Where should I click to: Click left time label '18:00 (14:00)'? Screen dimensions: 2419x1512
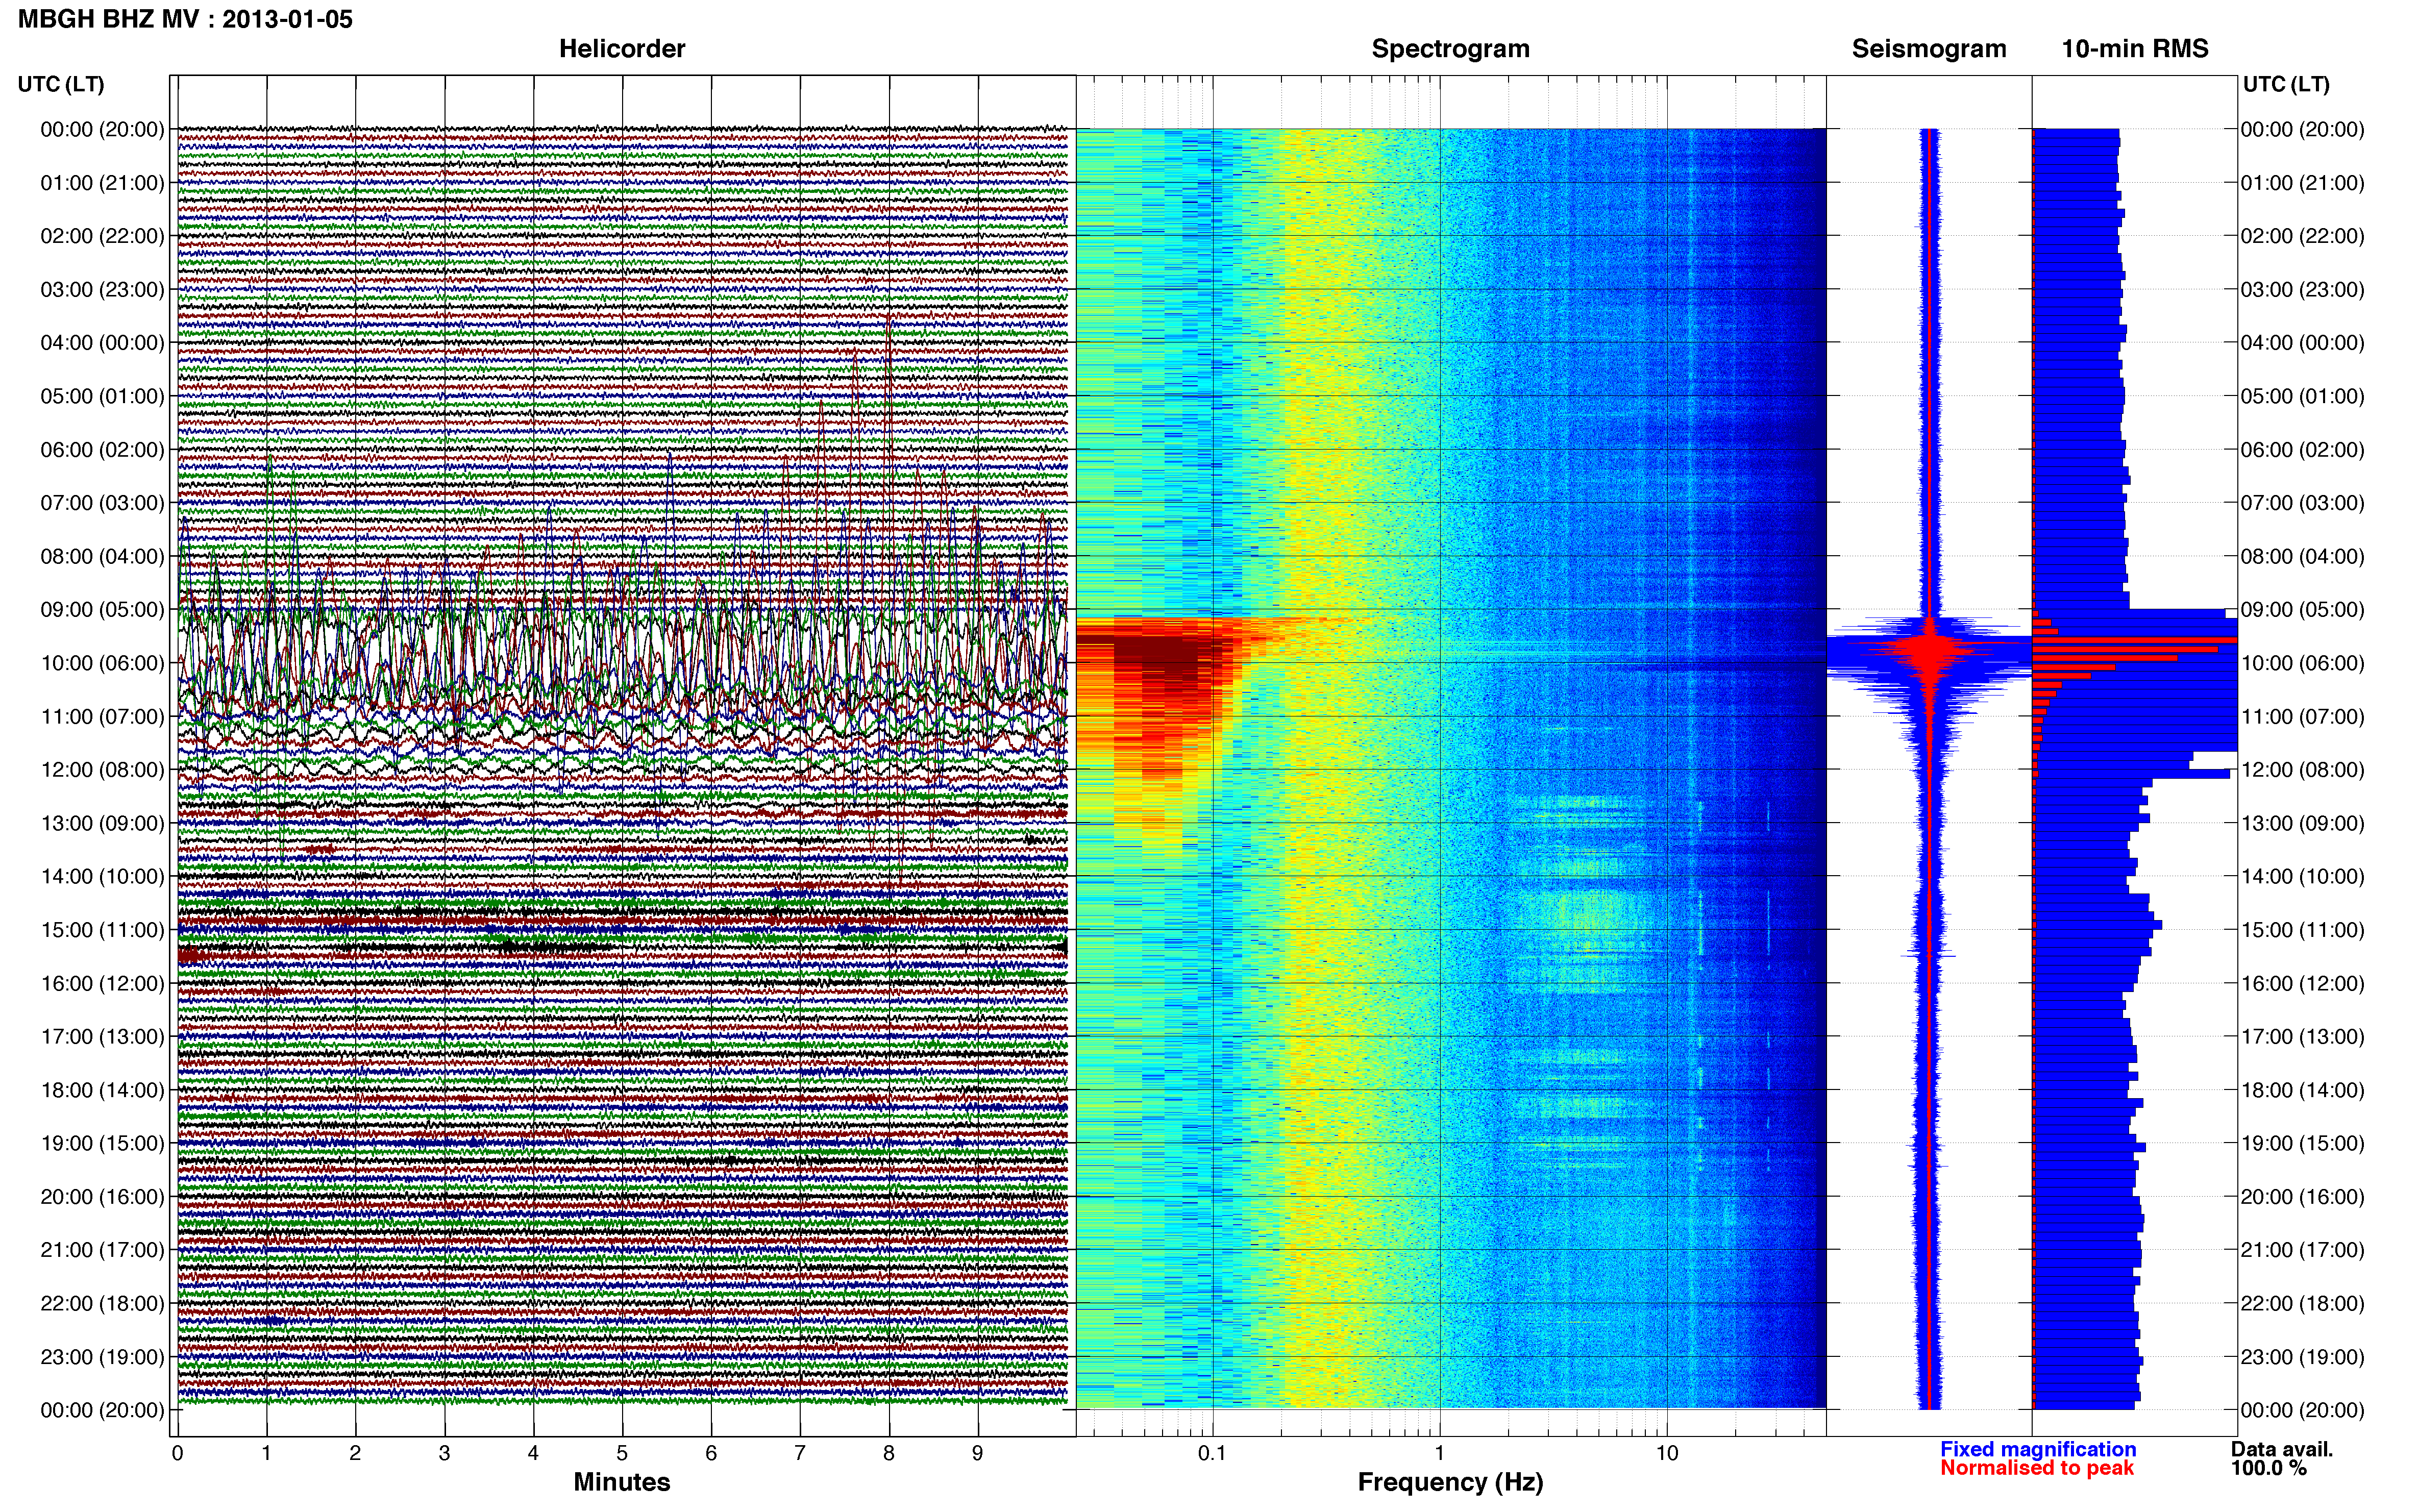[102, 1090]
